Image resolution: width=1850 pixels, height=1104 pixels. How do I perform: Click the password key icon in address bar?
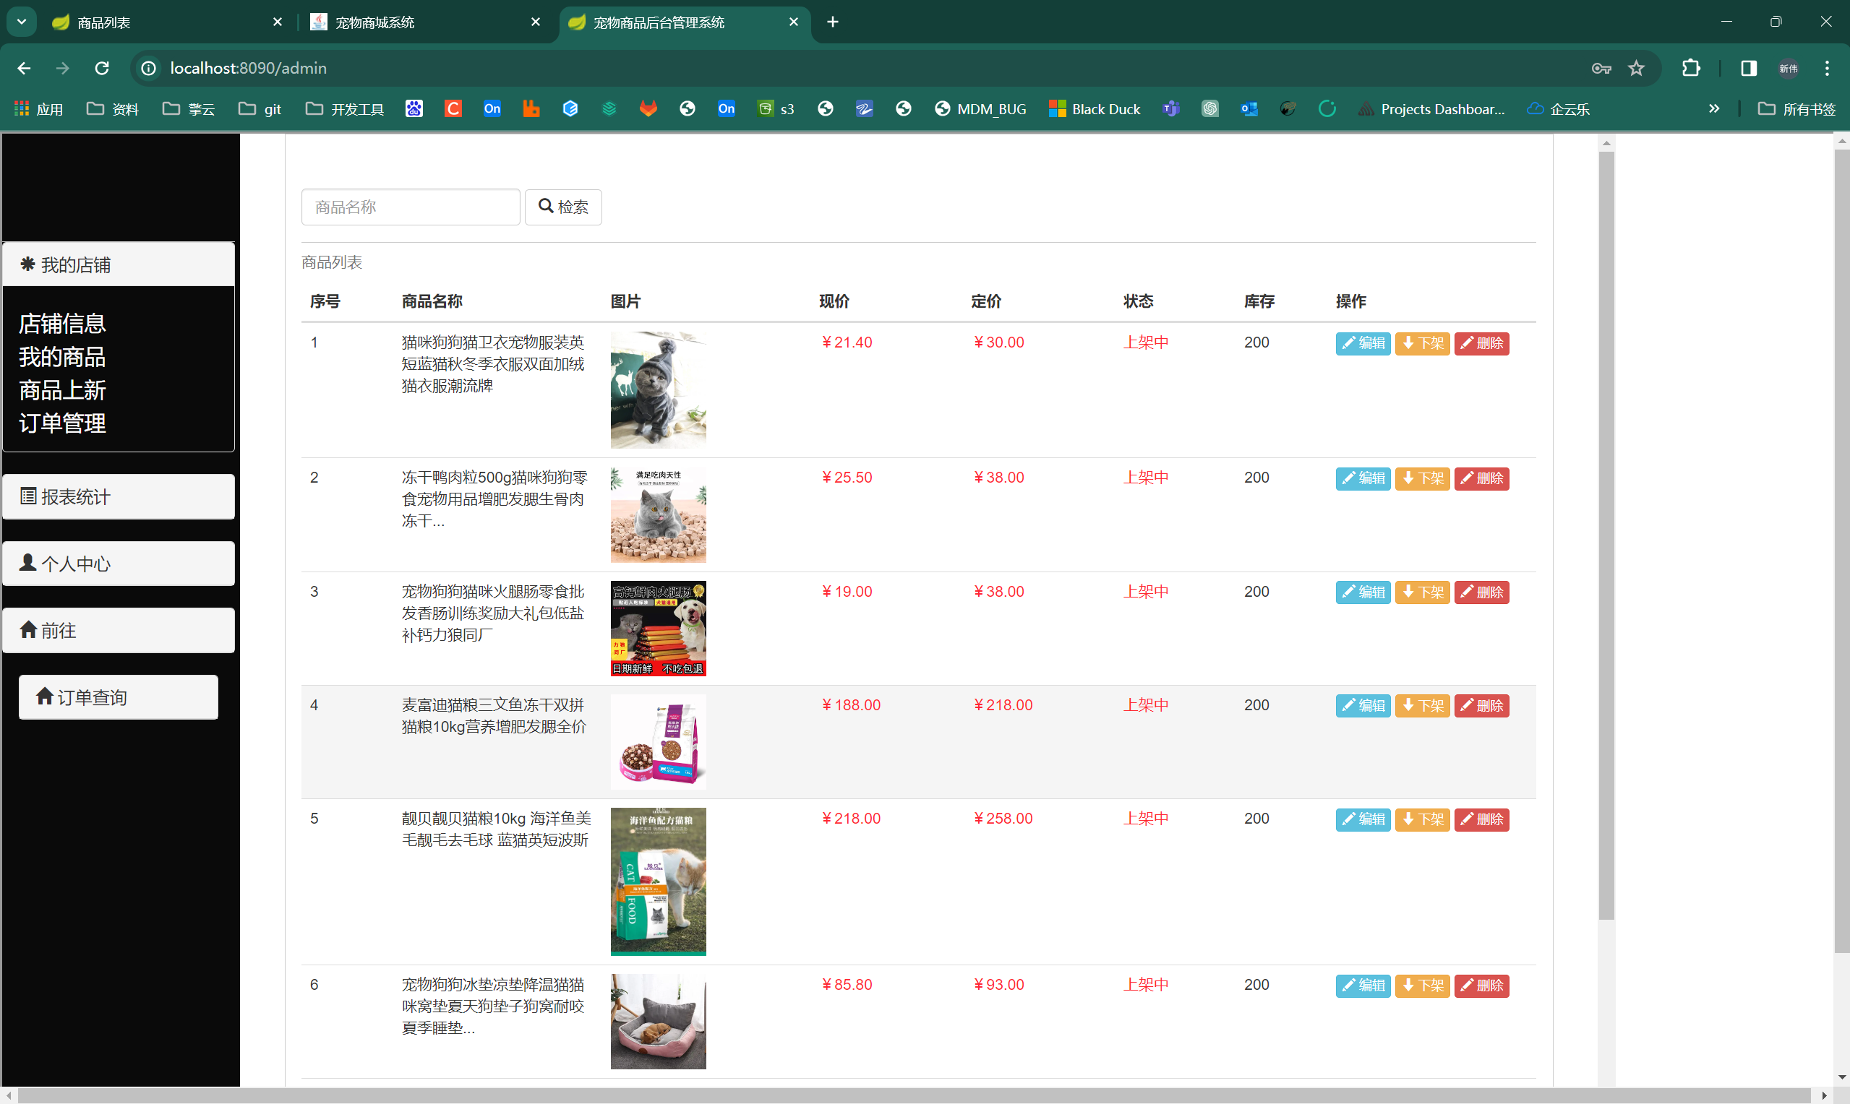pos(1601,69)
